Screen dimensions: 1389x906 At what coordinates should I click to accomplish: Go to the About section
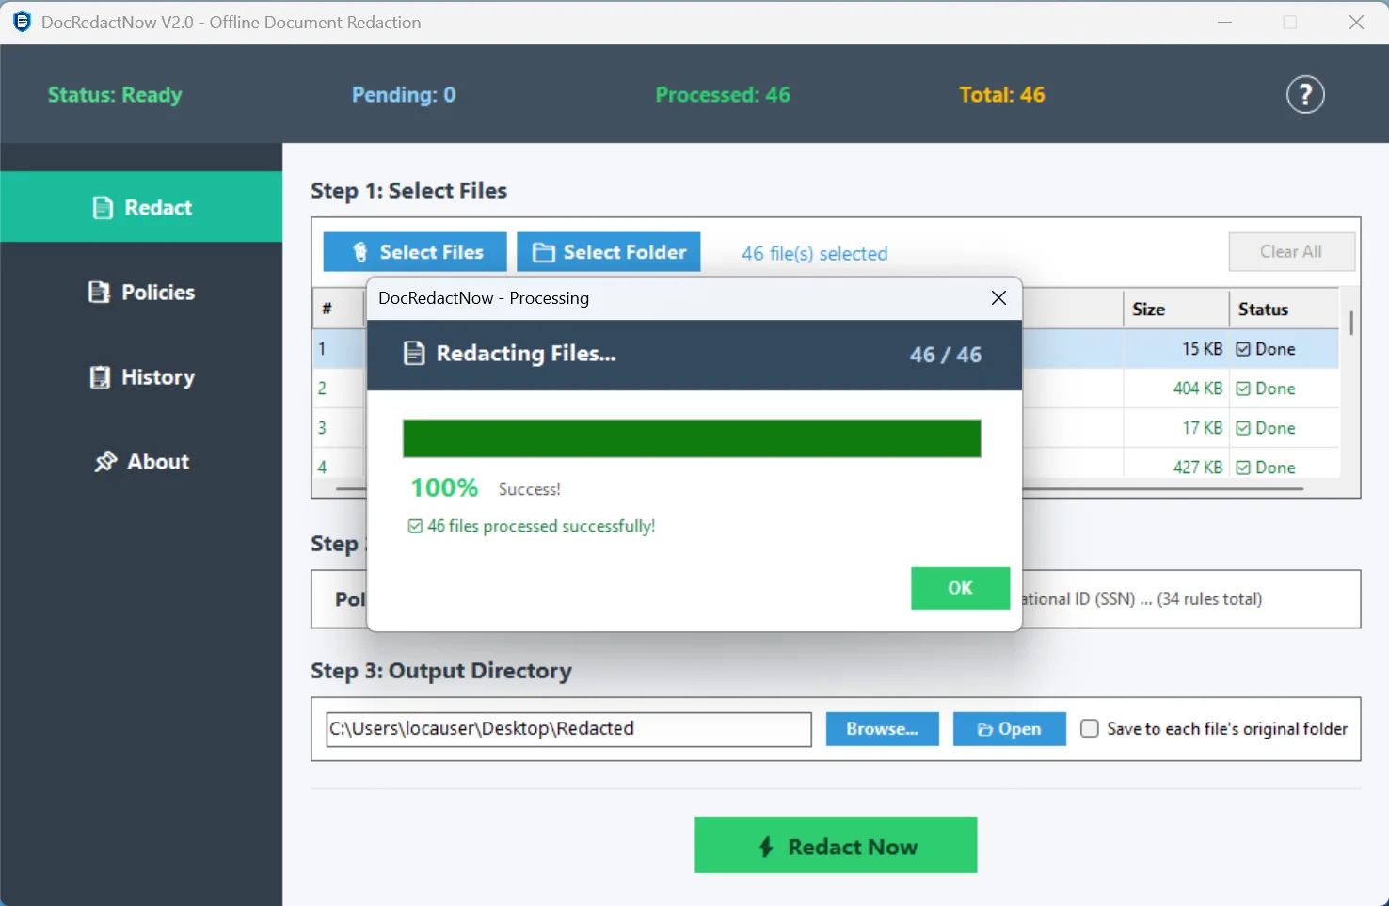141,462
